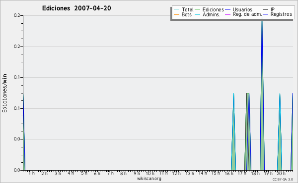
Task: Click the '8 h' x-axis label
Action: 123,174
